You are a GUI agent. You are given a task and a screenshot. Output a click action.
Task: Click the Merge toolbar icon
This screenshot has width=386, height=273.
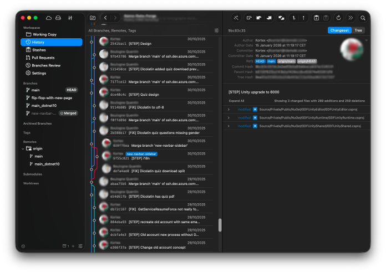click(x=281, y=18)
